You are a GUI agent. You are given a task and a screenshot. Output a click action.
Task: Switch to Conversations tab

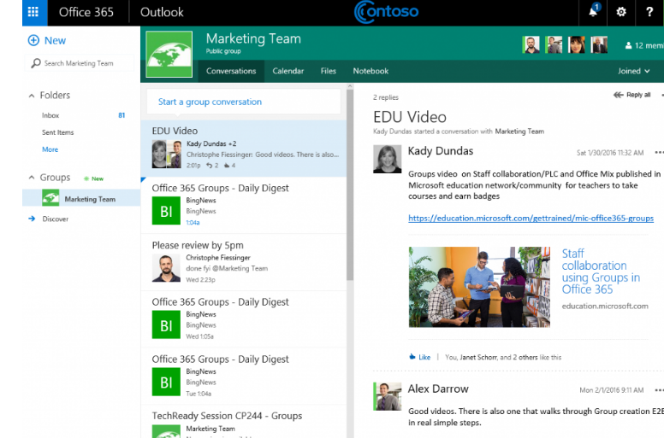pos(231,71)
